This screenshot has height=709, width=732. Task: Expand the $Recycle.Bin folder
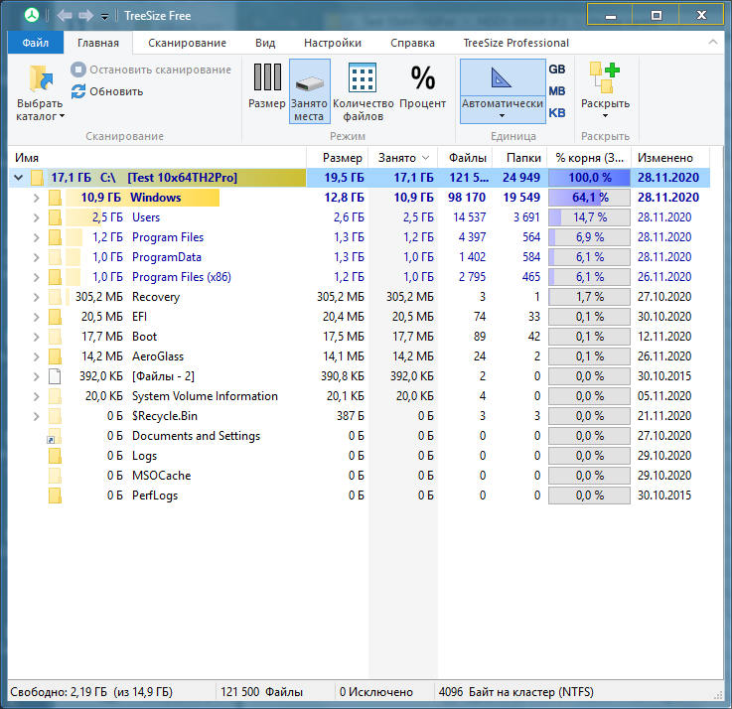(36, 416)
